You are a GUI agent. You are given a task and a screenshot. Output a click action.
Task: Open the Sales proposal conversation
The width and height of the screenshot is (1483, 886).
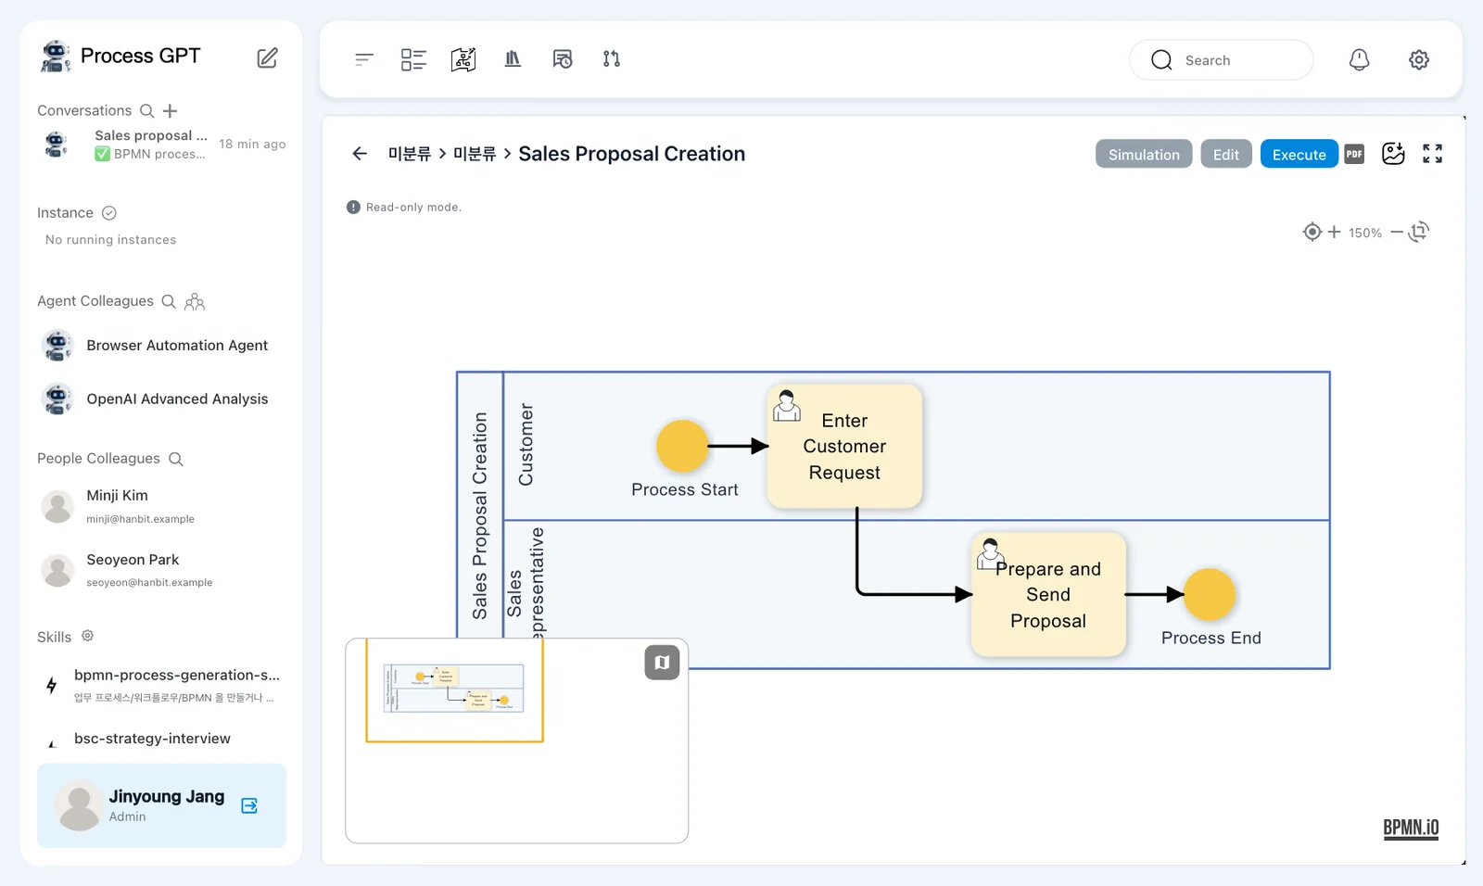click(162, 145)
